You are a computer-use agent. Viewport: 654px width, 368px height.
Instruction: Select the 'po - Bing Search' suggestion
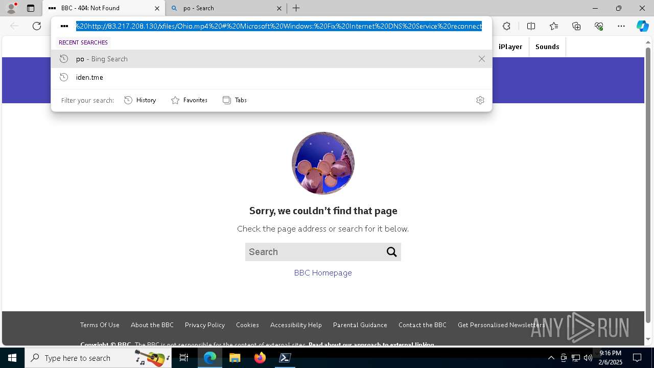271,59
